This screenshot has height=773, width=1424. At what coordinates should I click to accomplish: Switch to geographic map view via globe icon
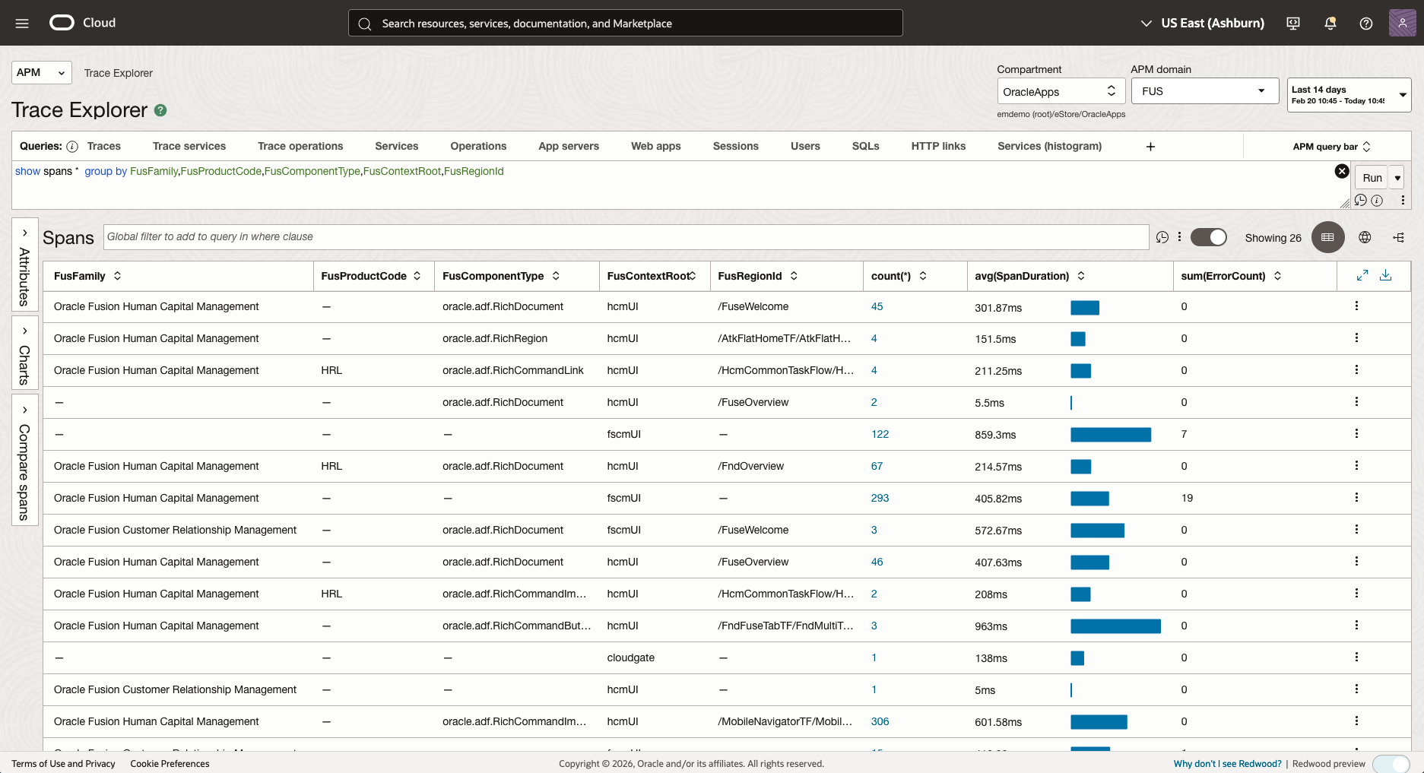click(1365, 237)
